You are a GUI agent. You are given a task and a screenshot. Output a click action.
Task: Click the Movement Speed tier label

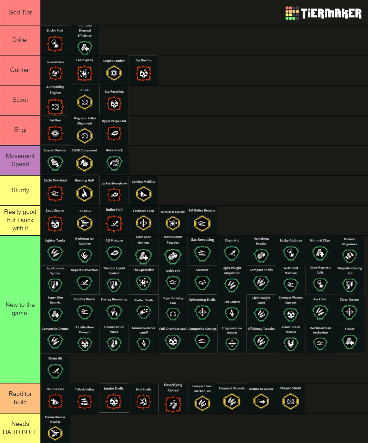tap(20, 160)
